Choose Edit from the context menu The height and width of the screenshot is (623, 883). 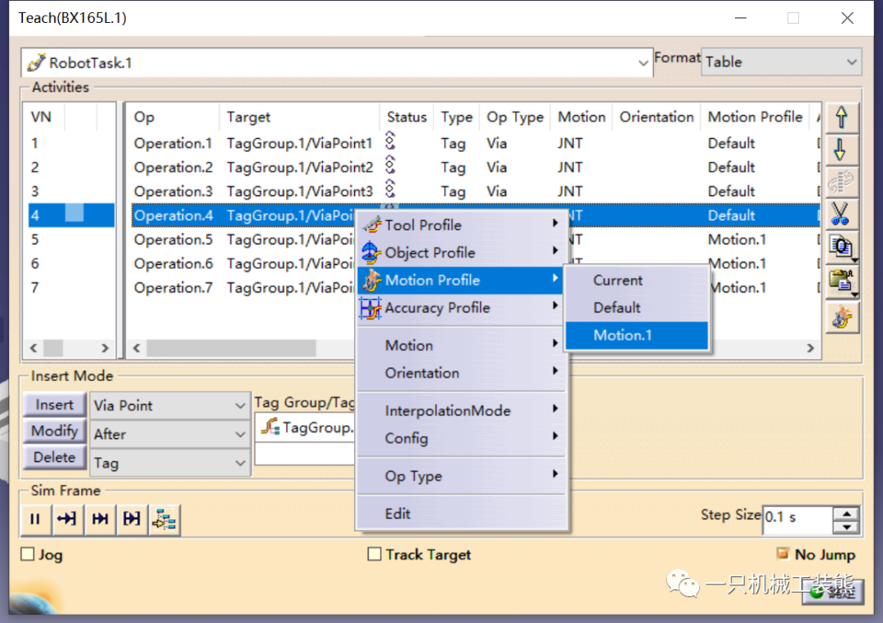point(461,513)
